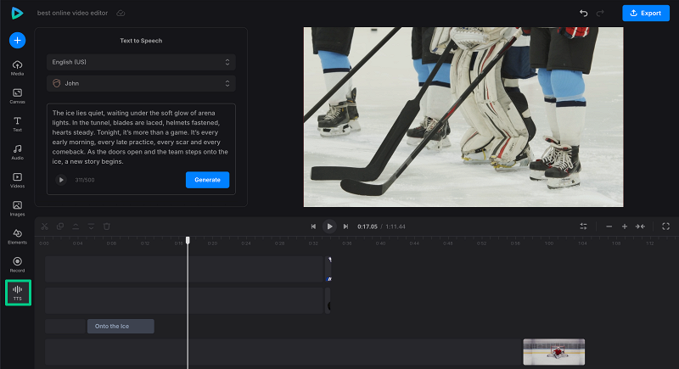Click the cloud save status icon

point(121,13)
